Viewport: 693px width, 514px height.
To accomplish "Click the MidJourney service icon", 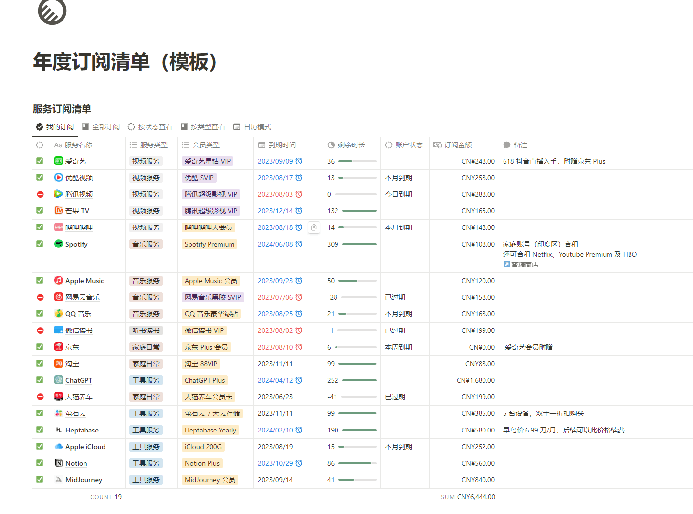I will [x=59, y=479].
